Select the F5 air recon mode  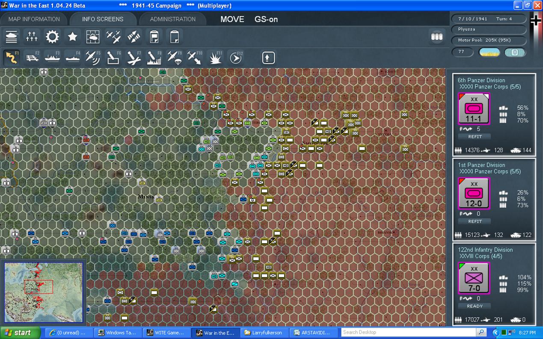(93, 57)
